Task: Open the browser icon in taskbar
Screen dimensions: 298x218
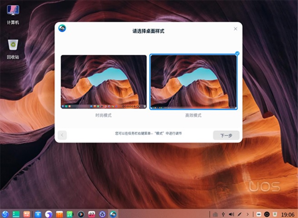Action: click(49, 214)
